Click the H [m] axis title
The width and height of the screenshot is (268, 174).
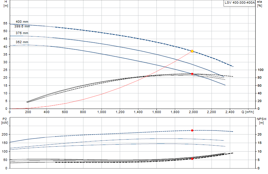tap(6, 4)
